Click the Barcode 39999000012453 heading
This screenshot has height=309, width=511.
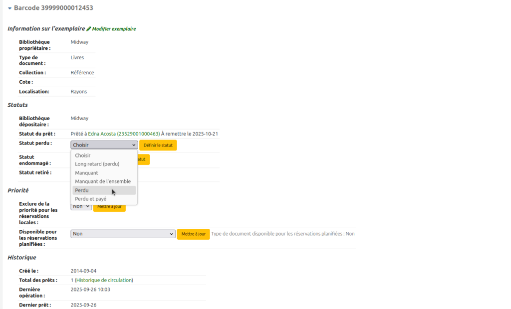tap(53, 8)
